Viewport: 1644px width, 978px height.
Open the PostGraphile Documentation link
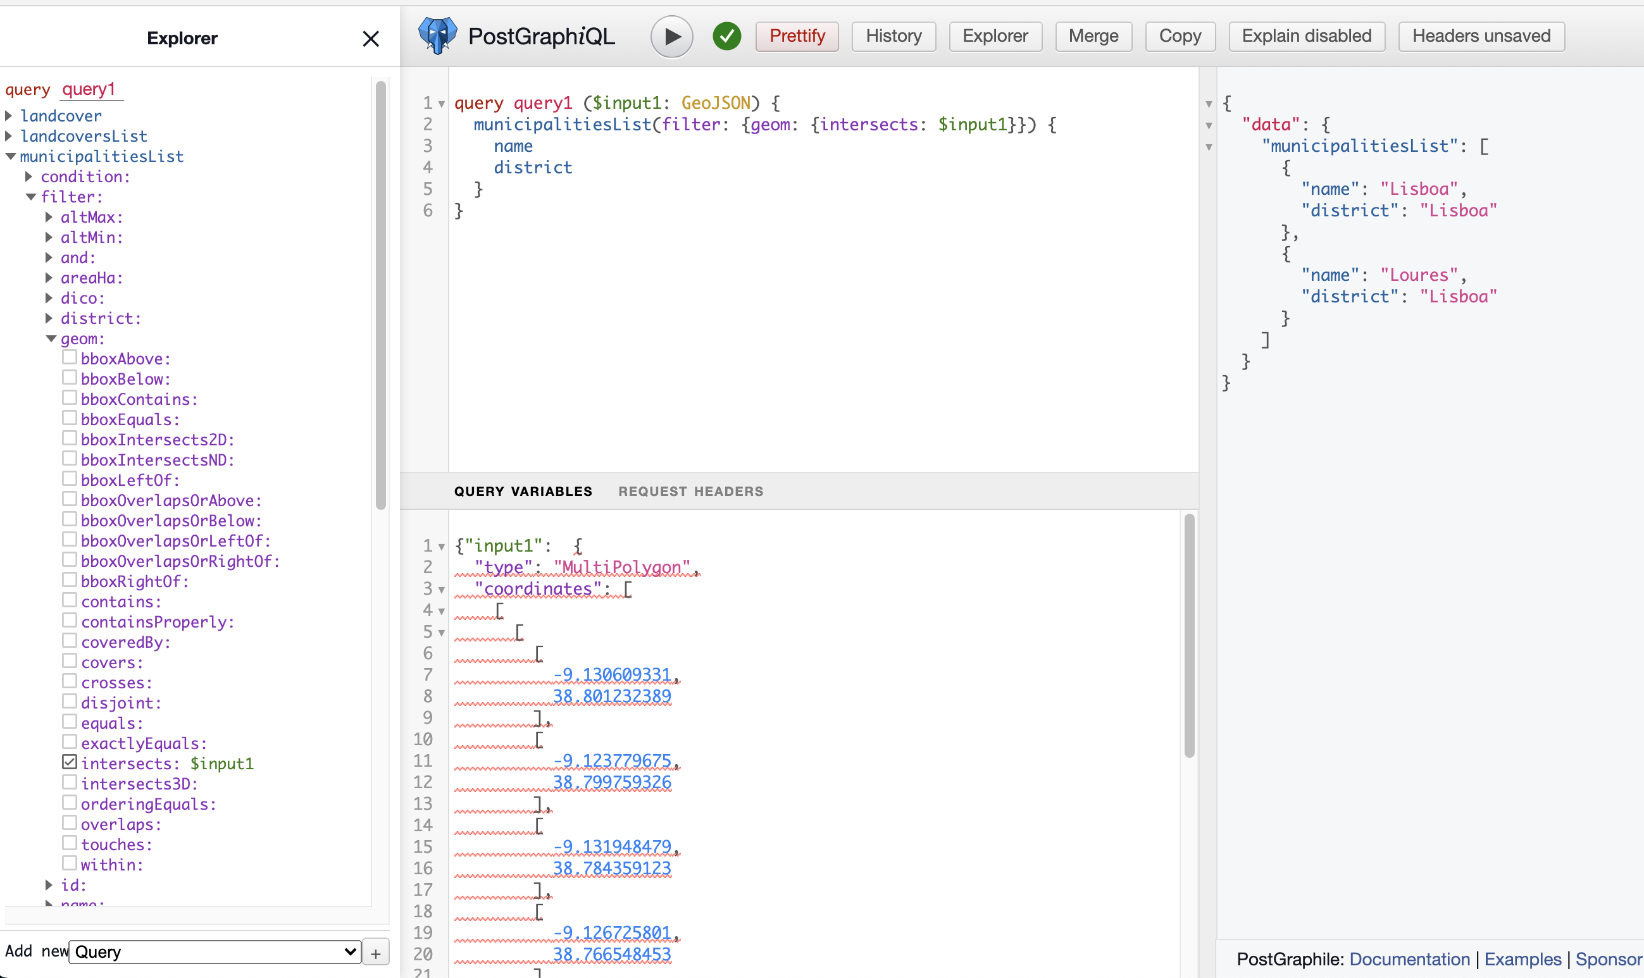click(1409, 959)
